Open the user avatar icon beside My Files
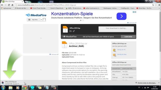The width and height of the screenshot is (161, 90). pos(44,19)
